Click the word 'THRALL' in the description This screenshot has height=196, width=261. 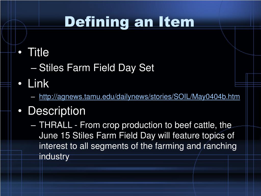pos(56,125)
